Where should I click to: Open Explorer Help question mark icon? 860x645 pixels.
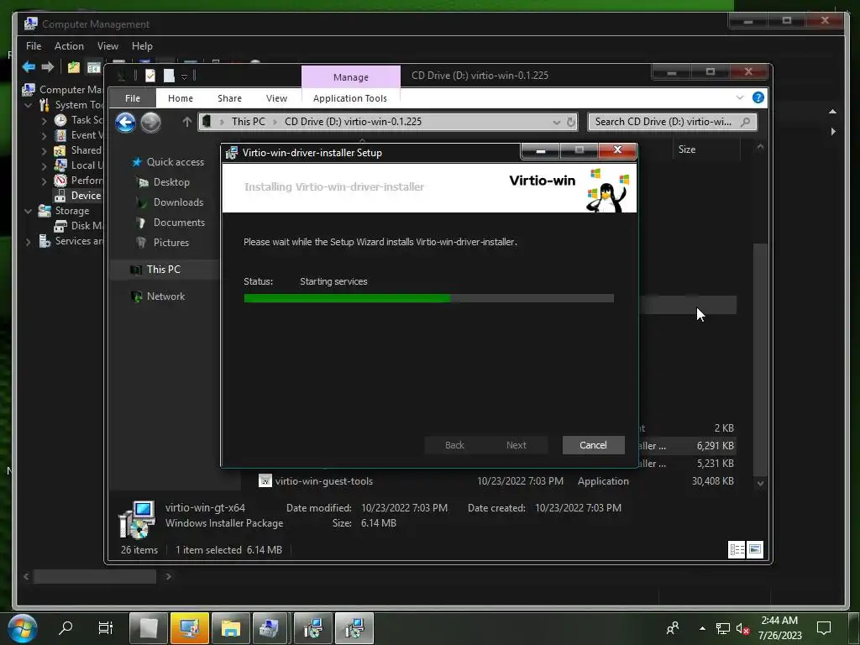coord(758,97)
